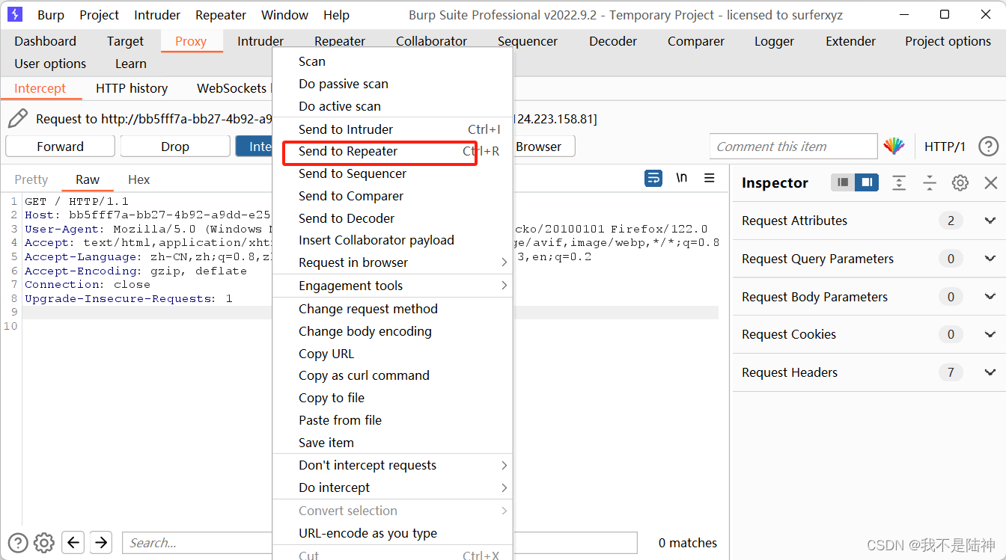Select Copy as curl command
The width and height of the screenshot is (1006, 560).
click(393, 375)
